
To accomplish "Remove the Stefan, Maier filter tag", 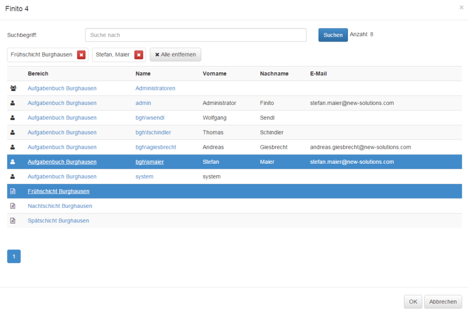I will (138, 55).
